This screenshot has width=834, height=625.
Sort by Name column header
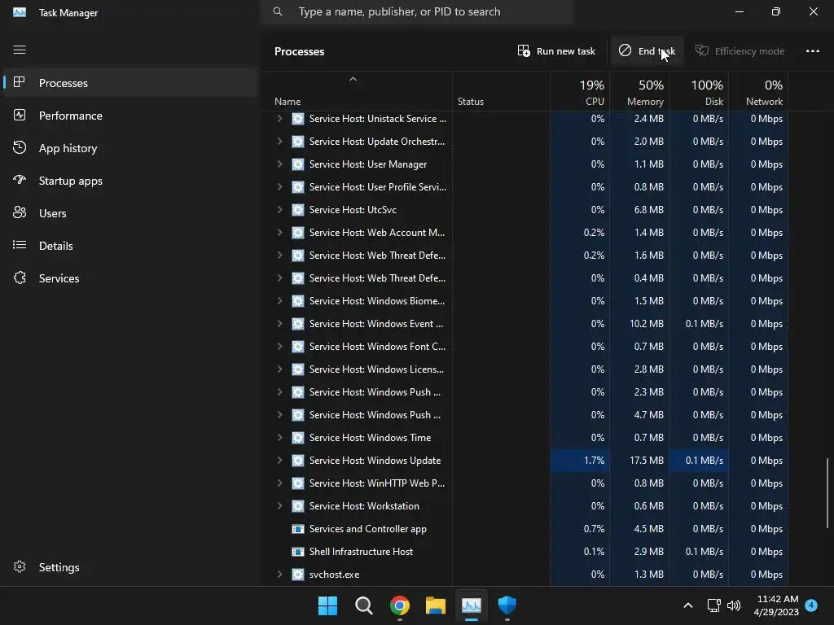357,92
